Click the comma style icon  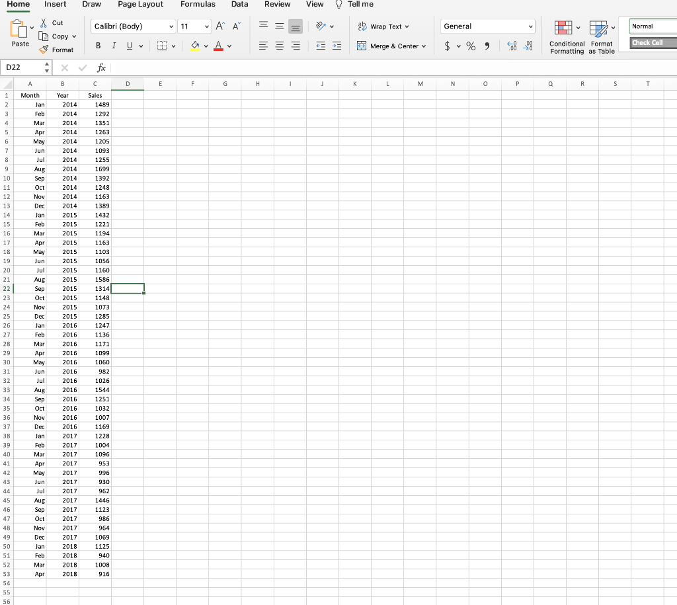(488, 46)
